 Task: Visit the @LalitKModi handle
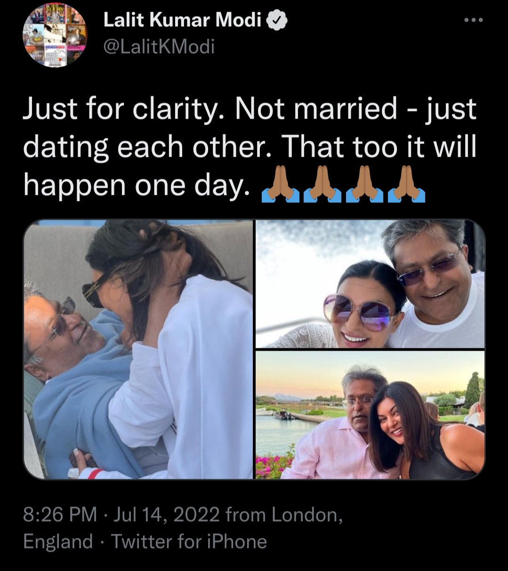[158, 47]
